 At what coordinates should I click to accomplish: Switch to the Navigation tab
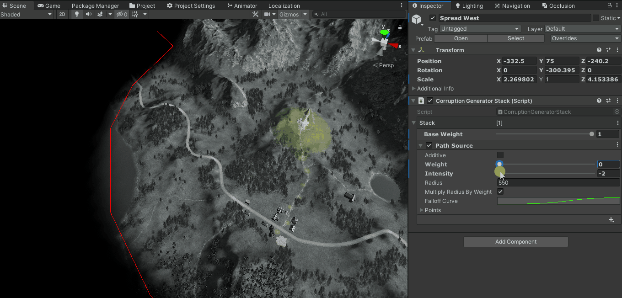(512, 5)
